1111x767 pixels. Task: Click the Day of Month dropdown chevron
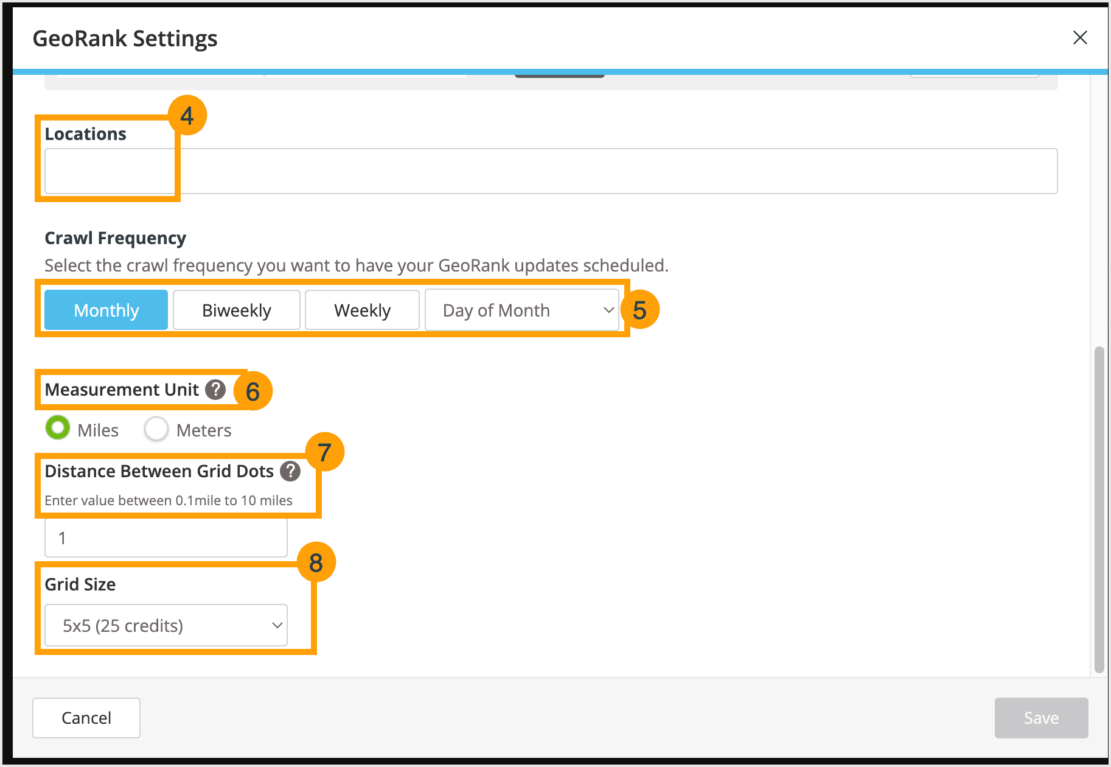pos(608,310)
